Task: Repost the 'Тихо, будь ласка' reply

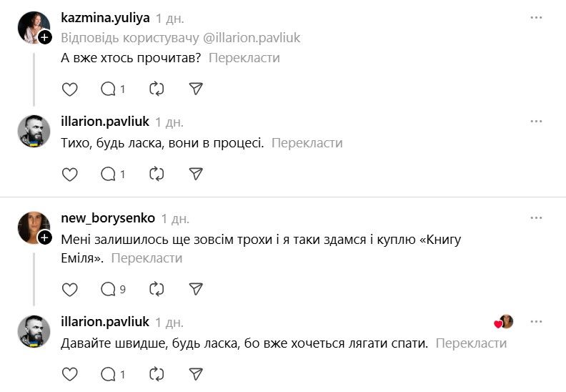Action: coord(157,174)
